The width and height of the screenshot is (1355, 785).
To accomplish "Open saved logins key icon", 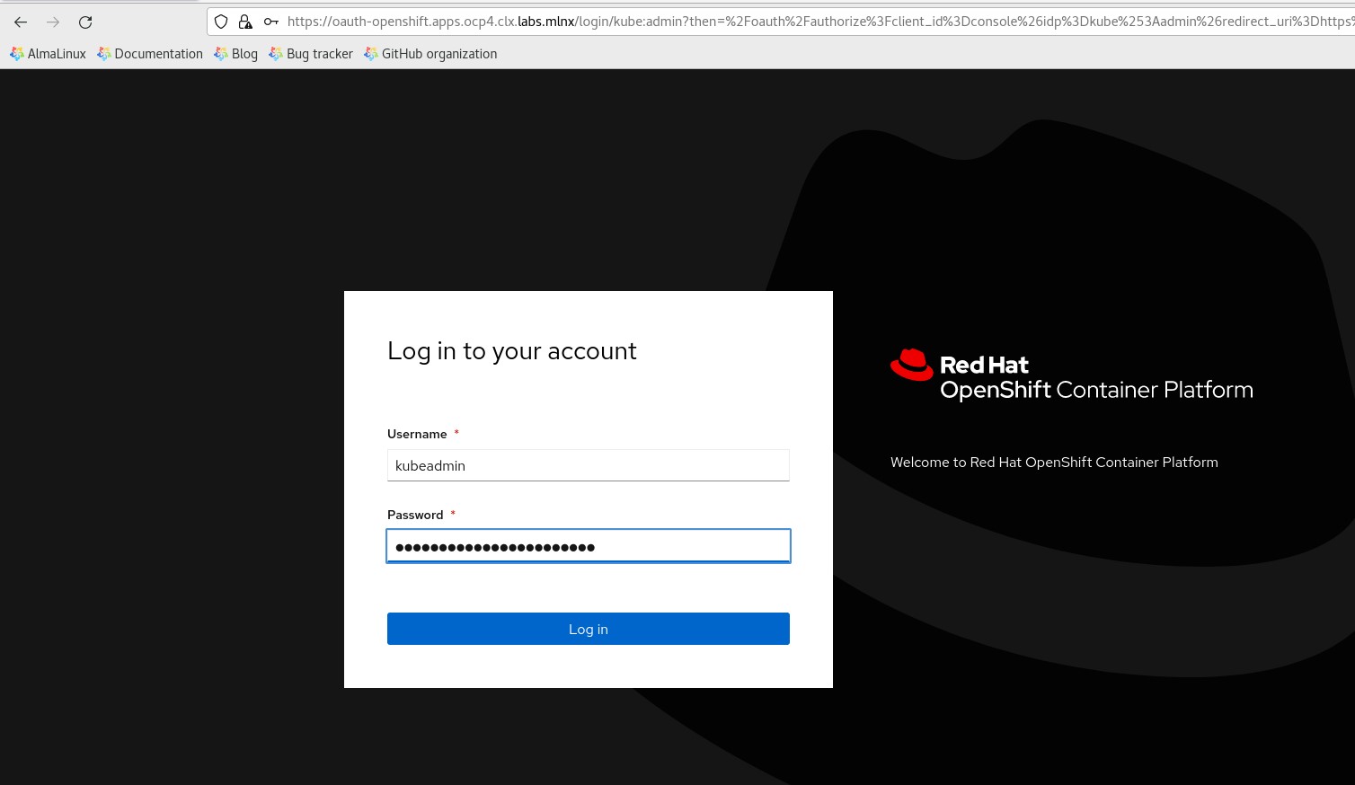I will click(x=270, y=22).
